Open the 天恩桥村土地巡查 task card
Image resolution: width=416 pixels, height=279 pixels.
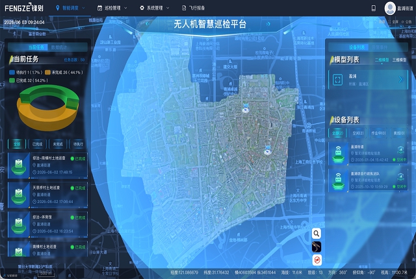pos(47,195)
